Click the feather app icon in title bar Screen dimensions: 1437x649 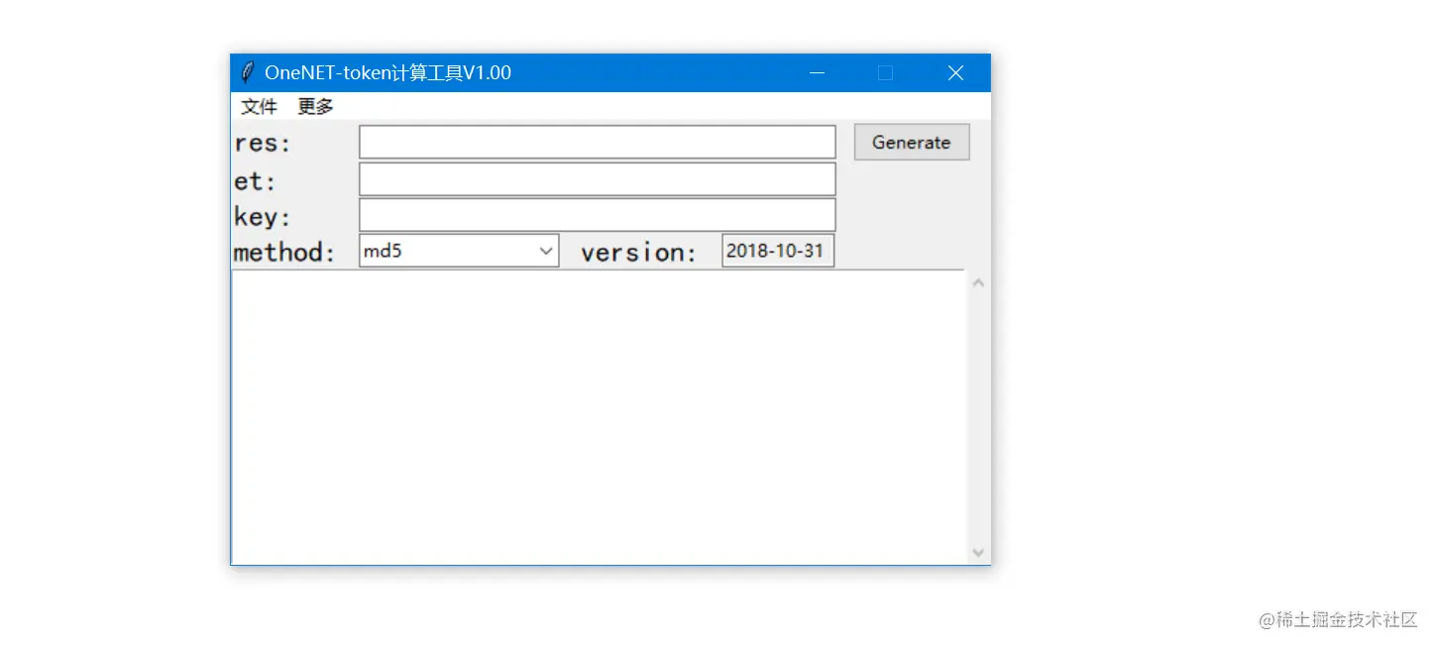(x=248, y=72)
